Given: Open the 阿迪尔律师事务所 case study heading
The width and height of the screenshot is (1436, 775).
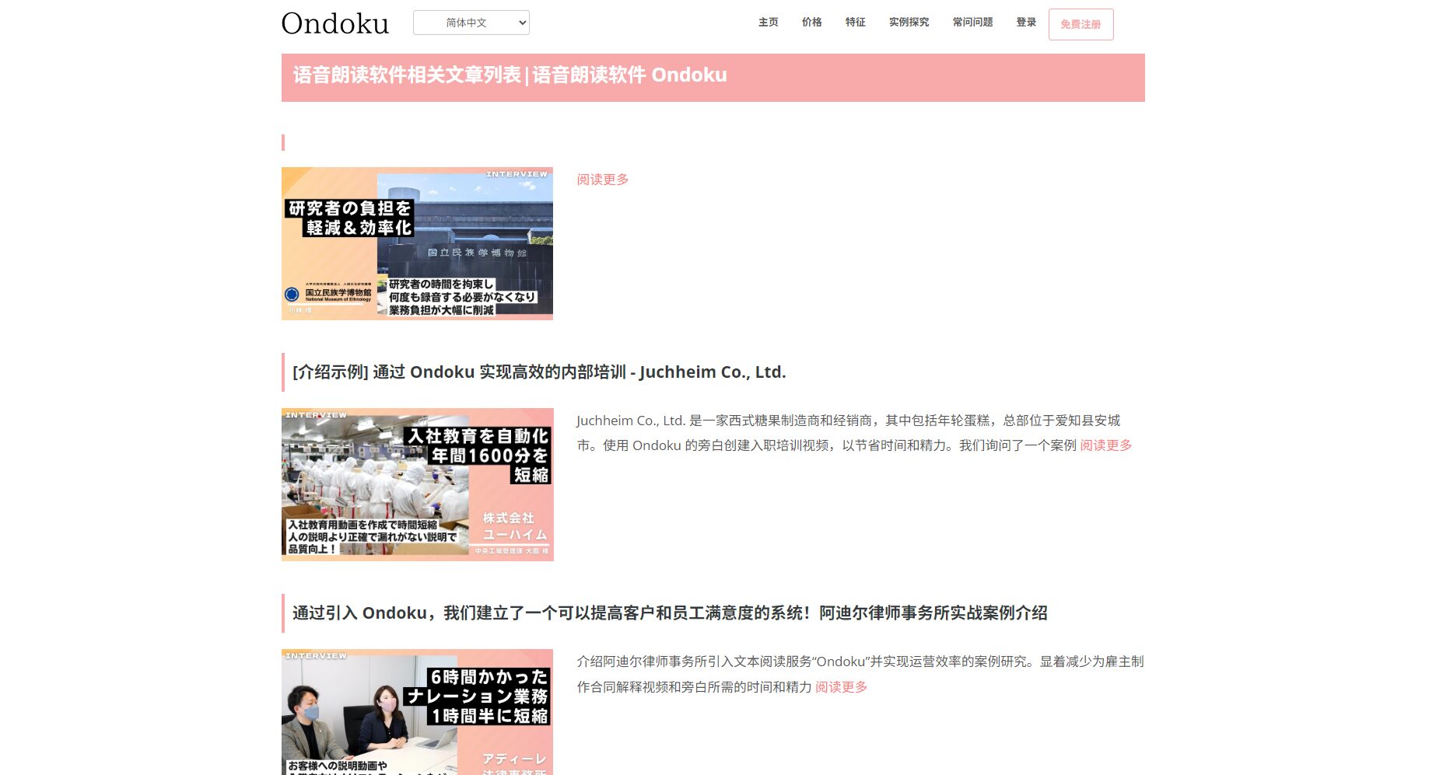Looking at the screenshot, I should tap(669, 613).
